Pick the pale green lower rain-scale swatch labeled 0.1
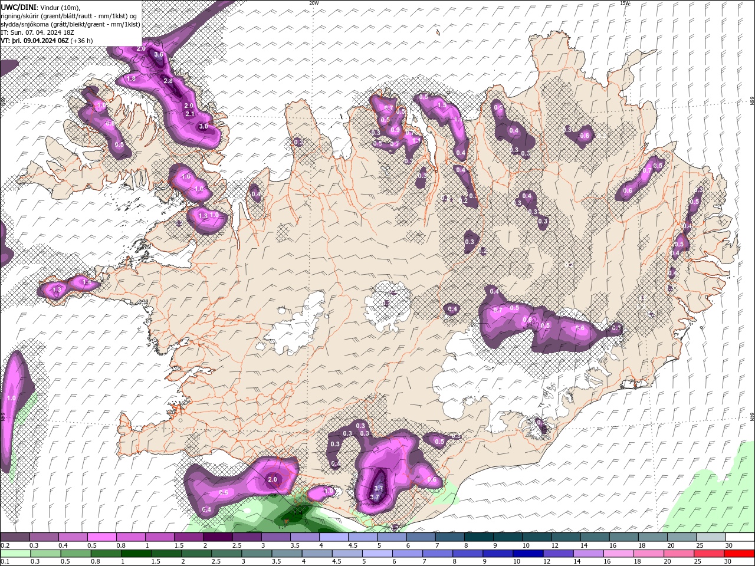The height and width of the screenshot is (566, 755). click(x=15, y=554)
